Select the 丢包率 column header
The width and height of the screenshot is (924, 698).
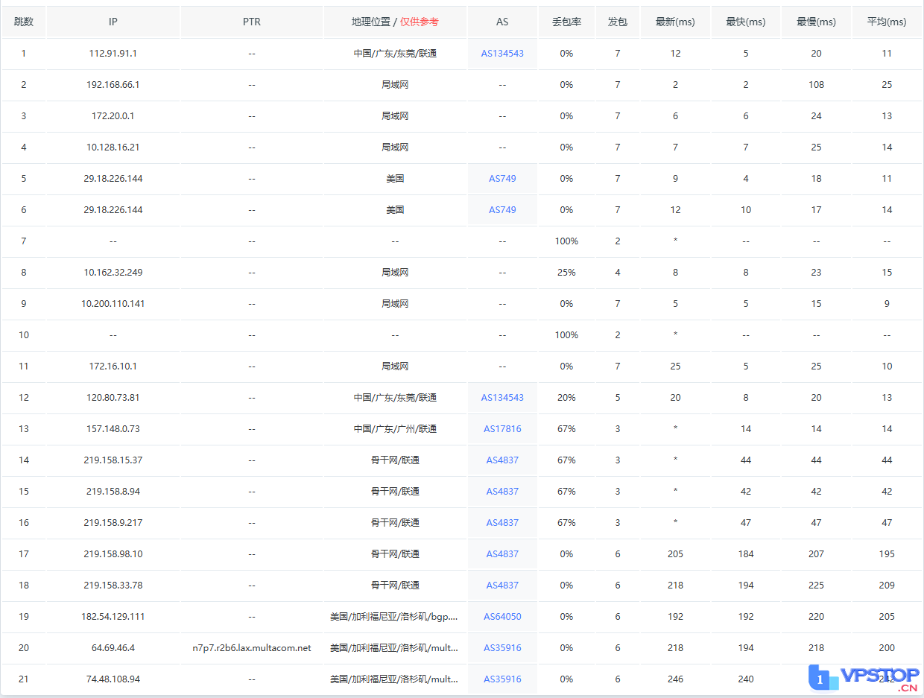point(566,22)
